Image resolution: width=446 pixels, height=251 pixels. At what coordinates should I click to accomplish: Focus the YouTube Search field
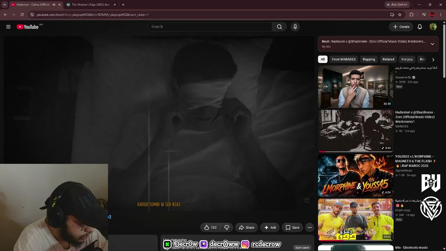click(x=210, y=27)
